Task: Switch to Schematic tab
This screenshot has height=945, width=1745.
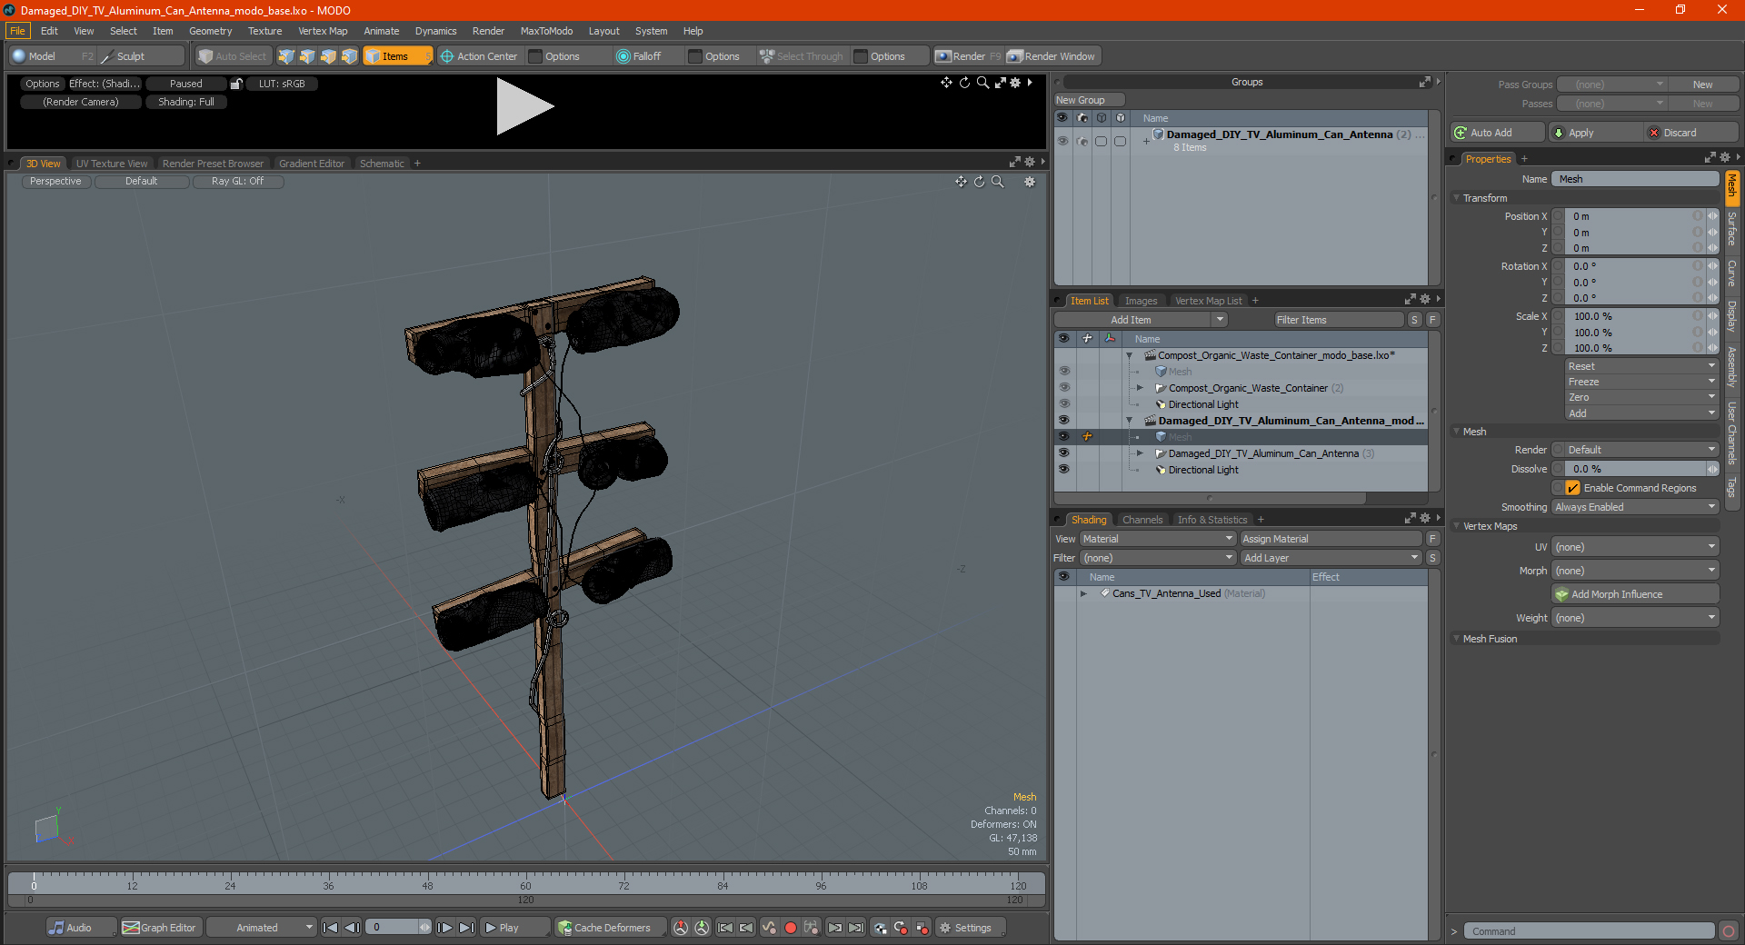Action: (x=382, y=164)
